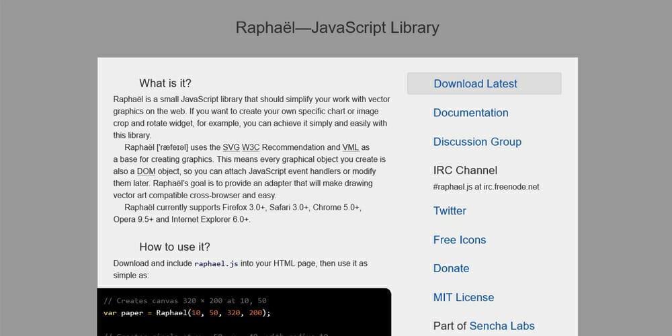Image resolution: width=672 pixels, height=336 pixels.
Task: Click the "Part of" text label
Action: [450, 326]
